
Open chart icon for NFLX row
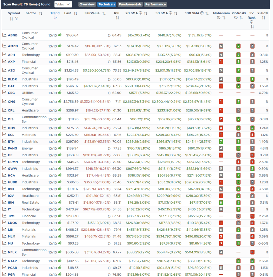(x=4, y=252)
